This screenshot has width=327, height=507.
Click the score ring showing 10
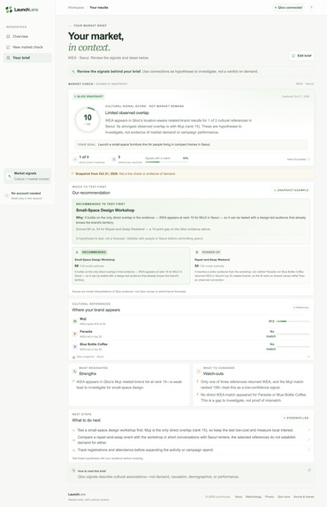tap(87, 119)
